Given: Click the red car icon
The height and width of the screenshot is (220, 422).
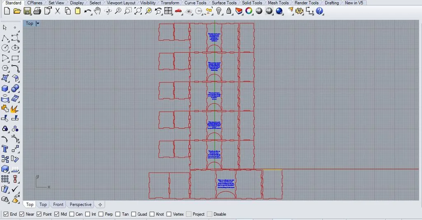Looking at the screenshot, I should tap(178, 11).
